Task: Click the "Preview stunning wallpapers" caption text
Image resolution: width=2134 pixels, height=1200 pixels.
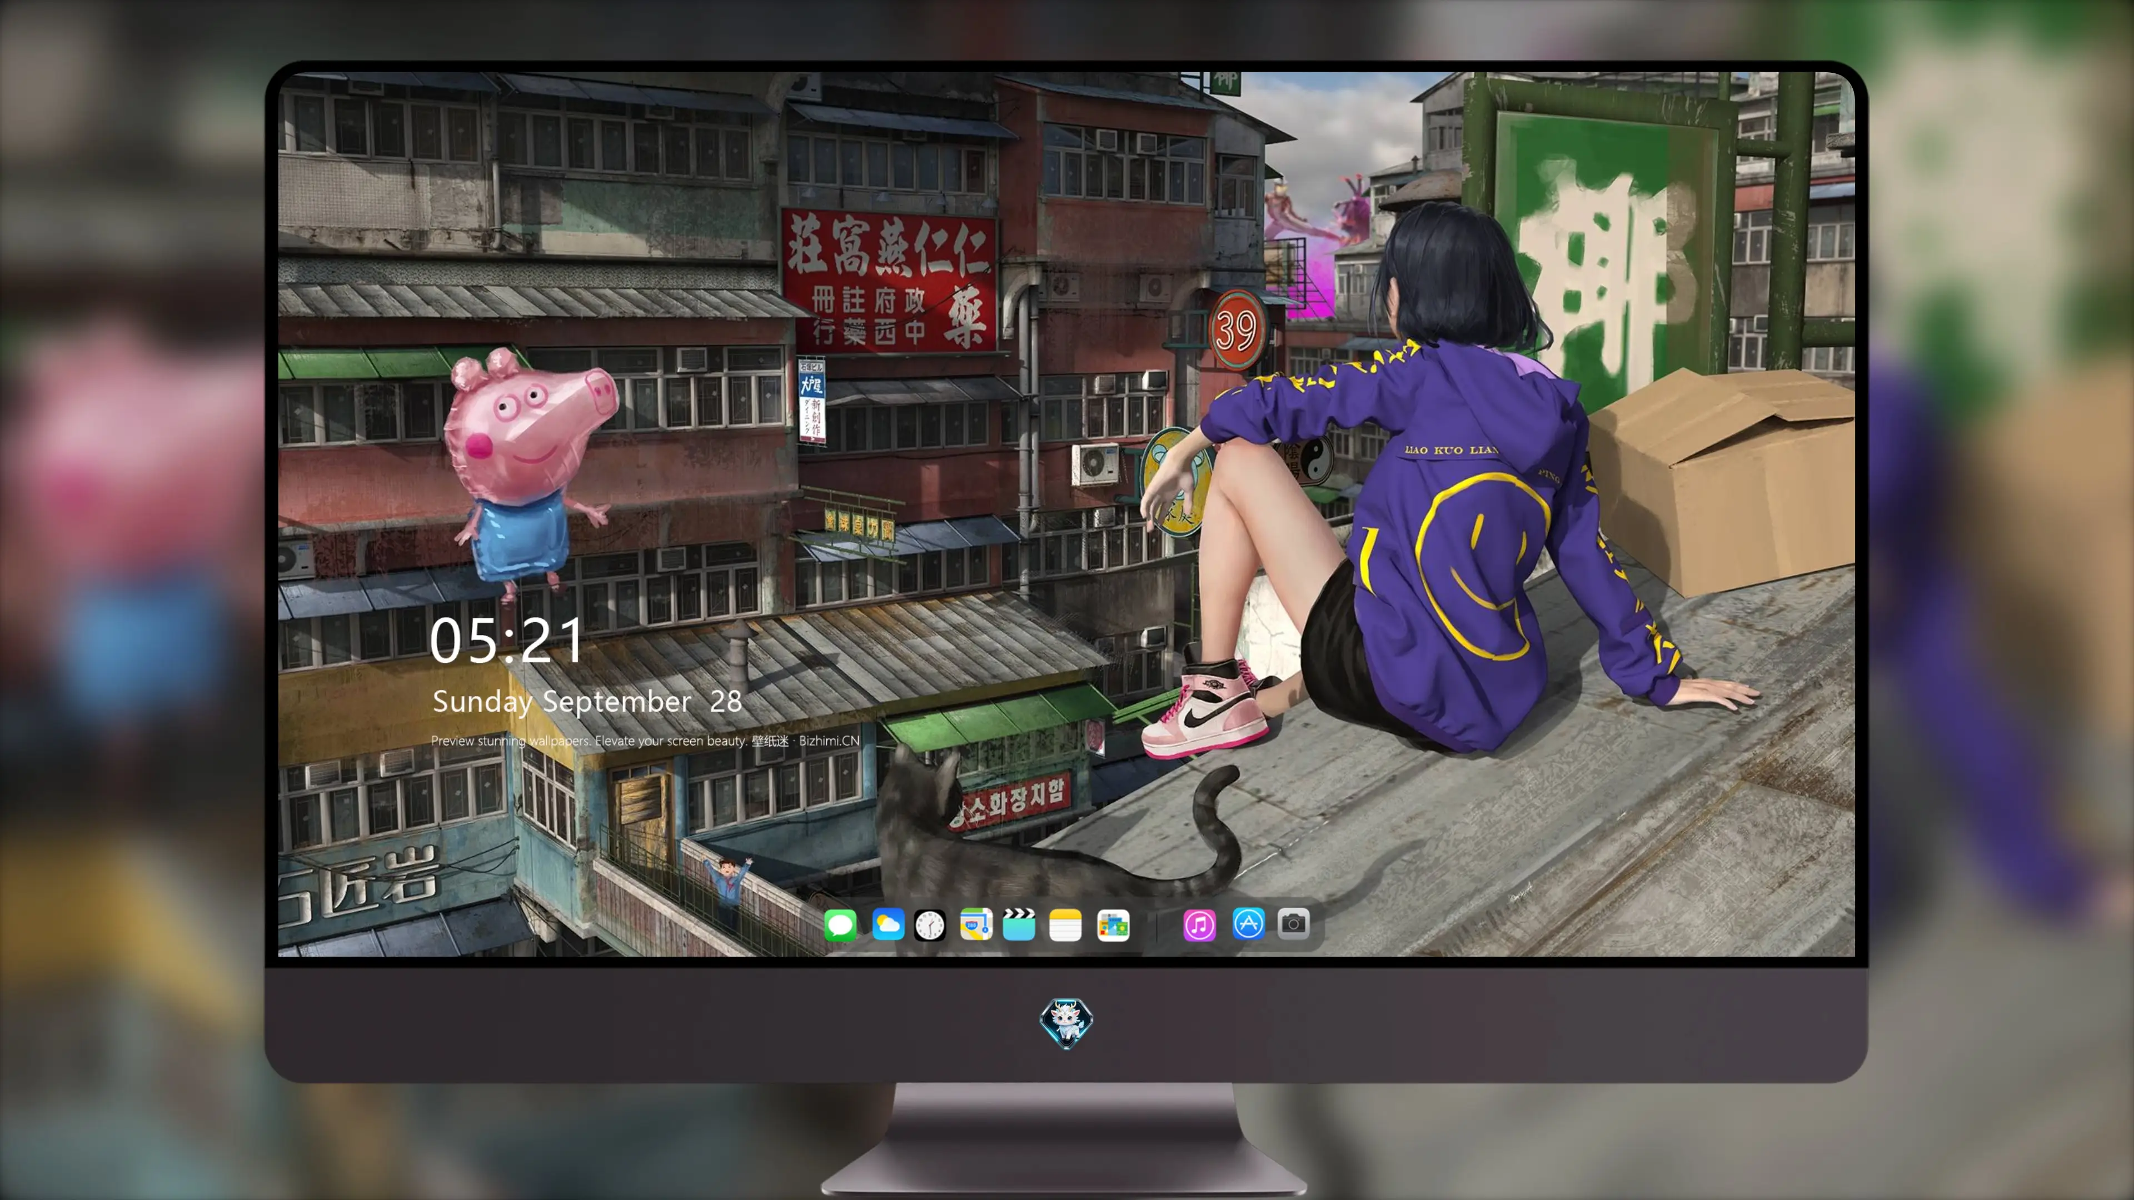Action: click(645, 741)
